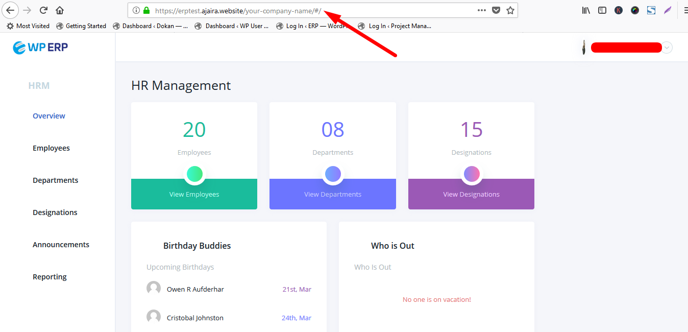Image resolution: width=688 pixels, height=332 pixels.
Task: Save page to Pocket icon
Action: click(496, 10)
